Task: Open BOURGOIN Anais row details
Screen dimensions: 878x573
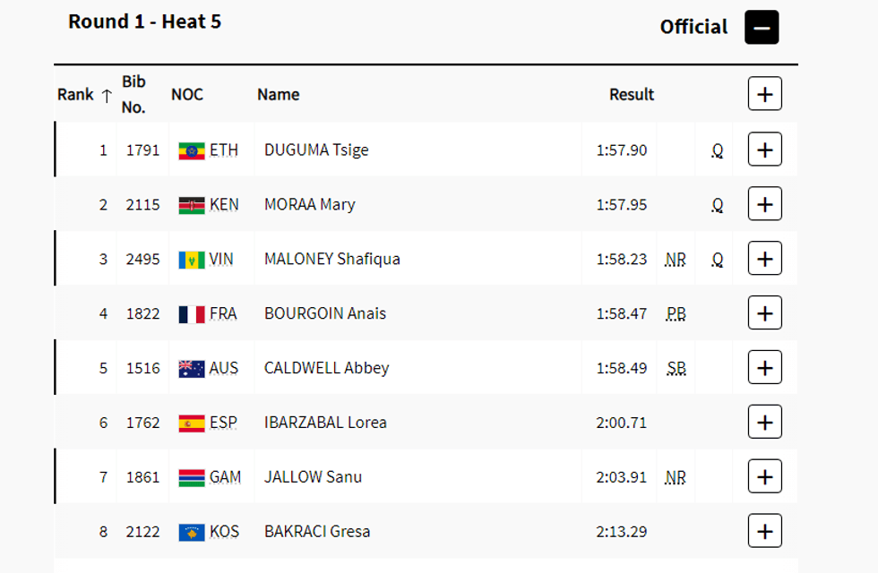Action: [x=764, y=313]
